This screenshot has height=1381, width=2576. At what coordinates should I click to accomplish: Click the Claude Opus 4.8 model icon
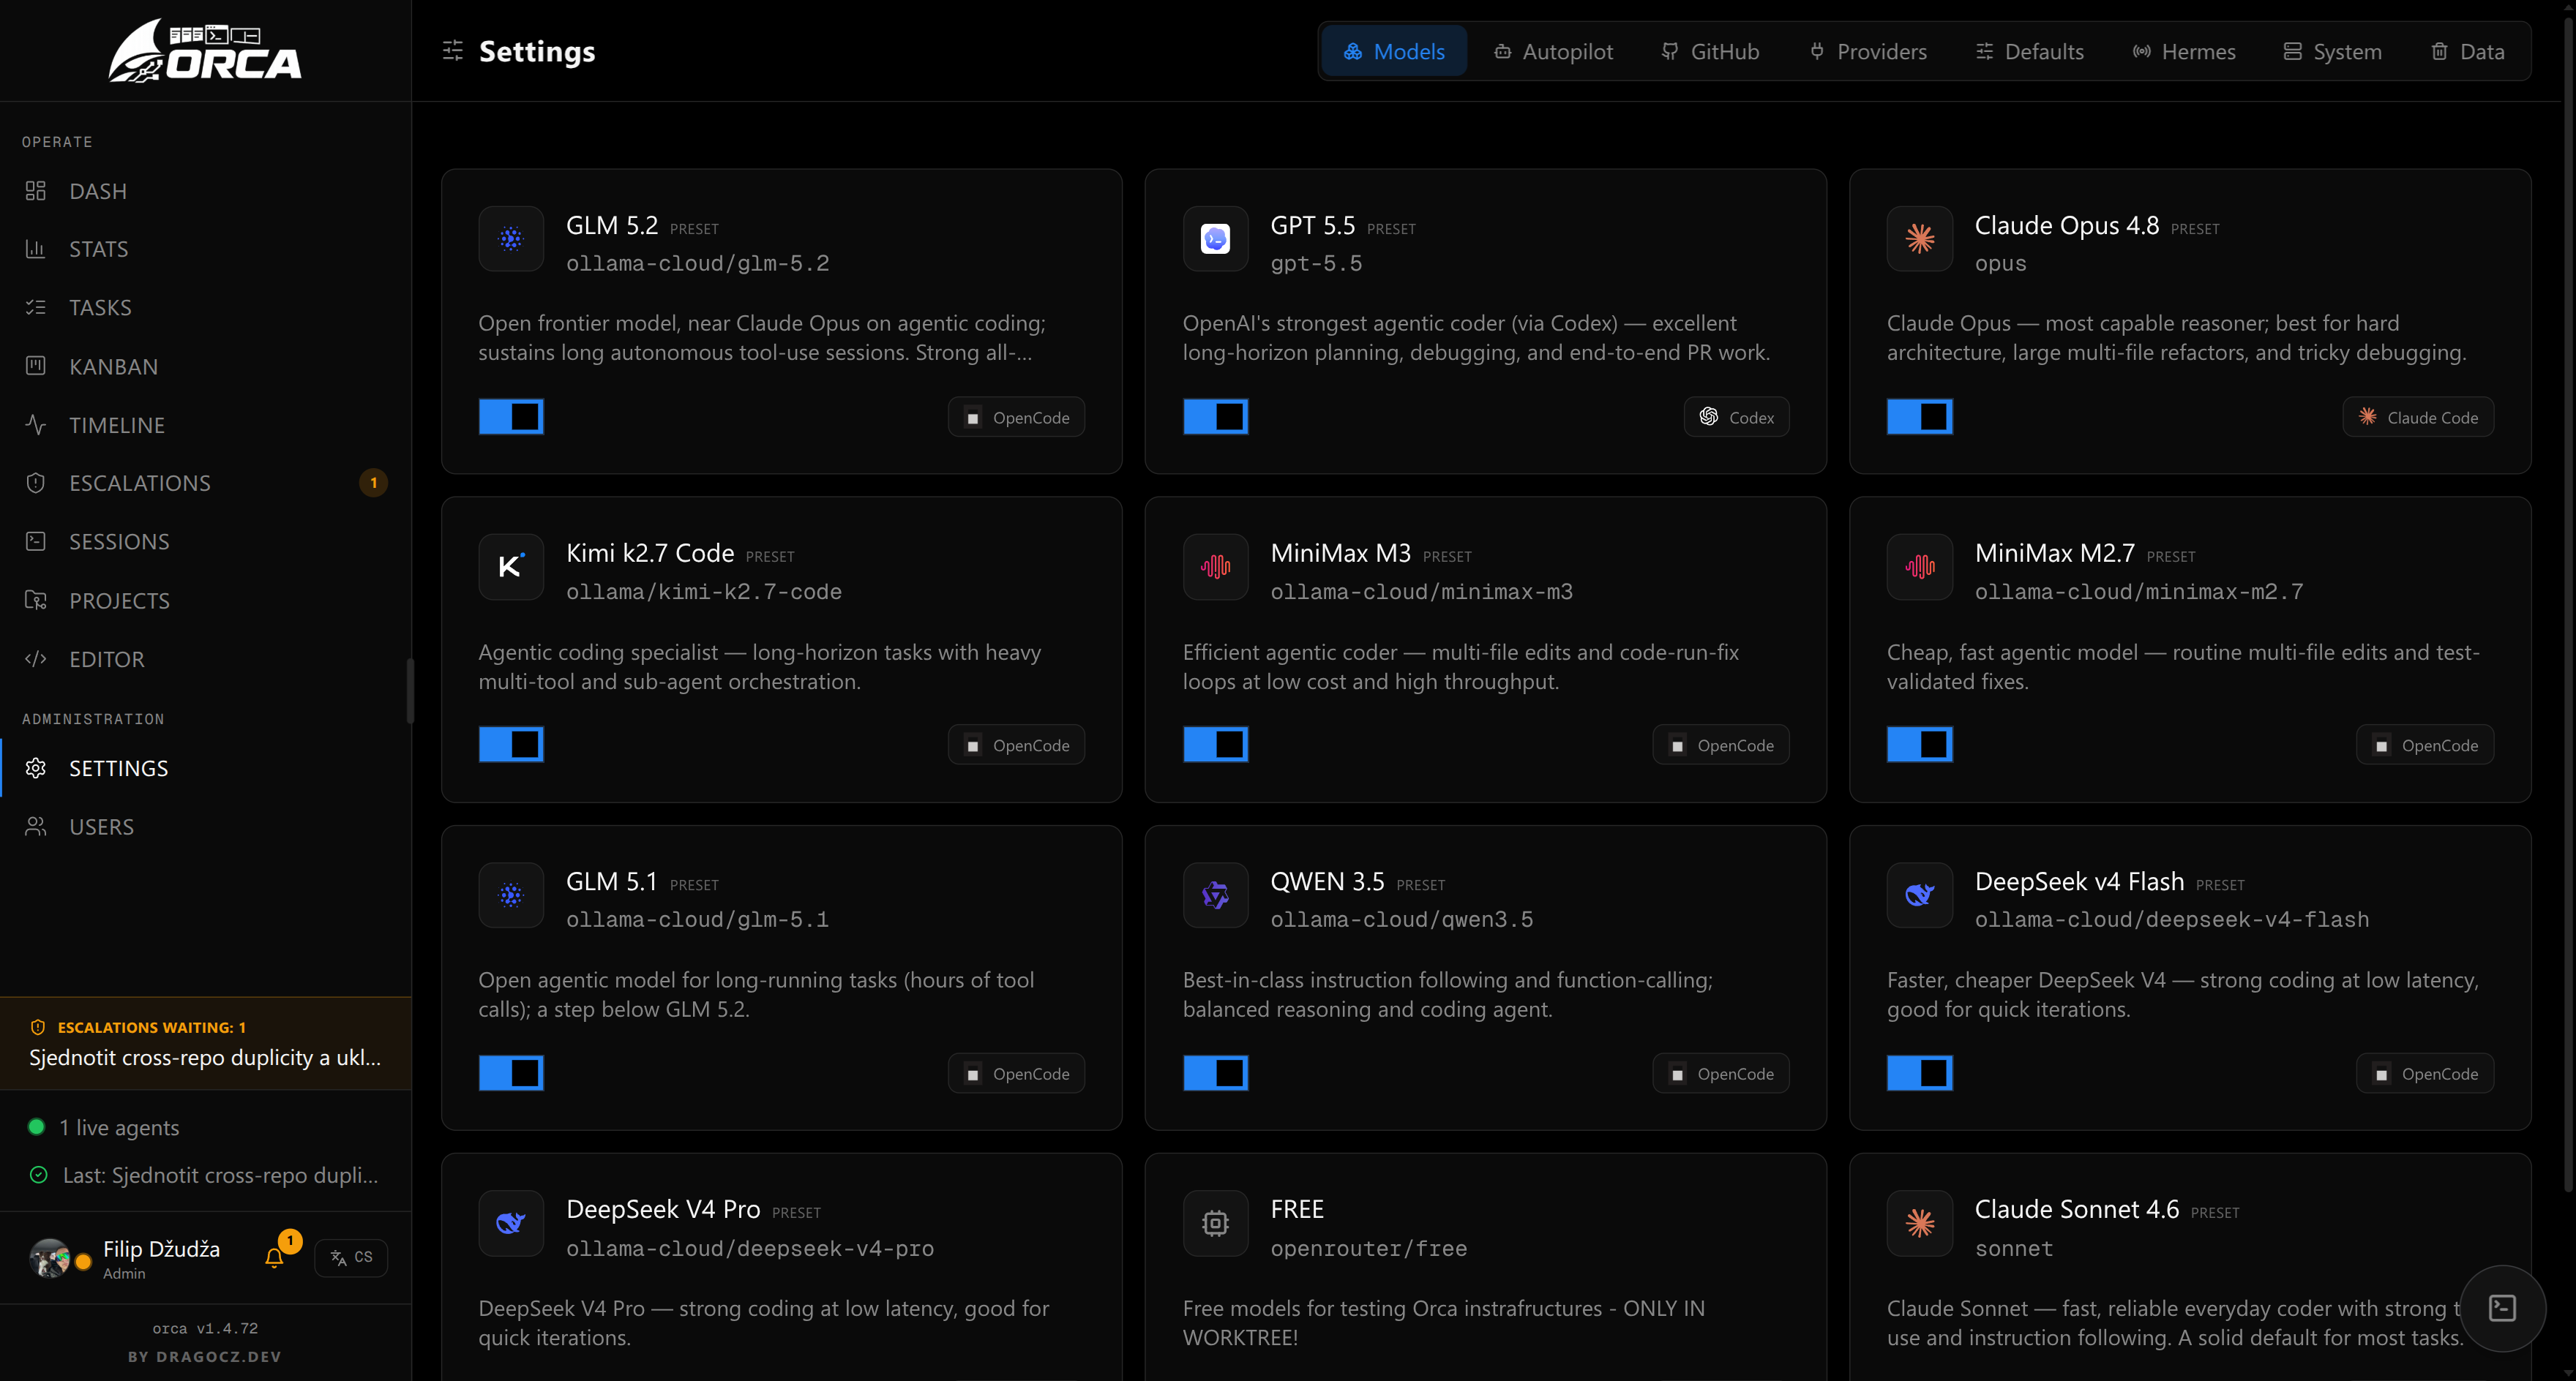tap(1919, 238)
